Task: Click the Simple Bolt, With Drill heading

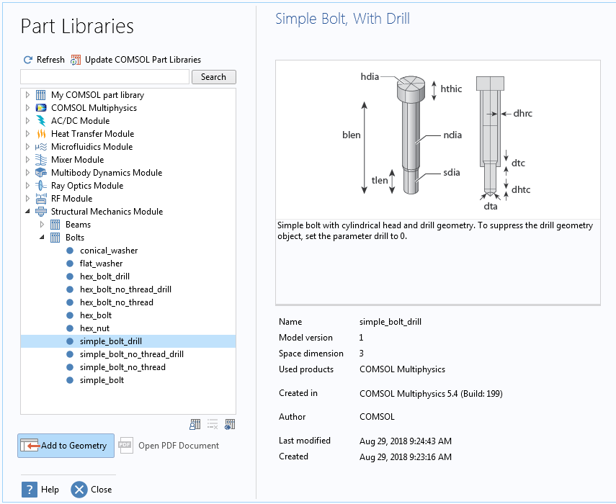Action: coord(342,19)
